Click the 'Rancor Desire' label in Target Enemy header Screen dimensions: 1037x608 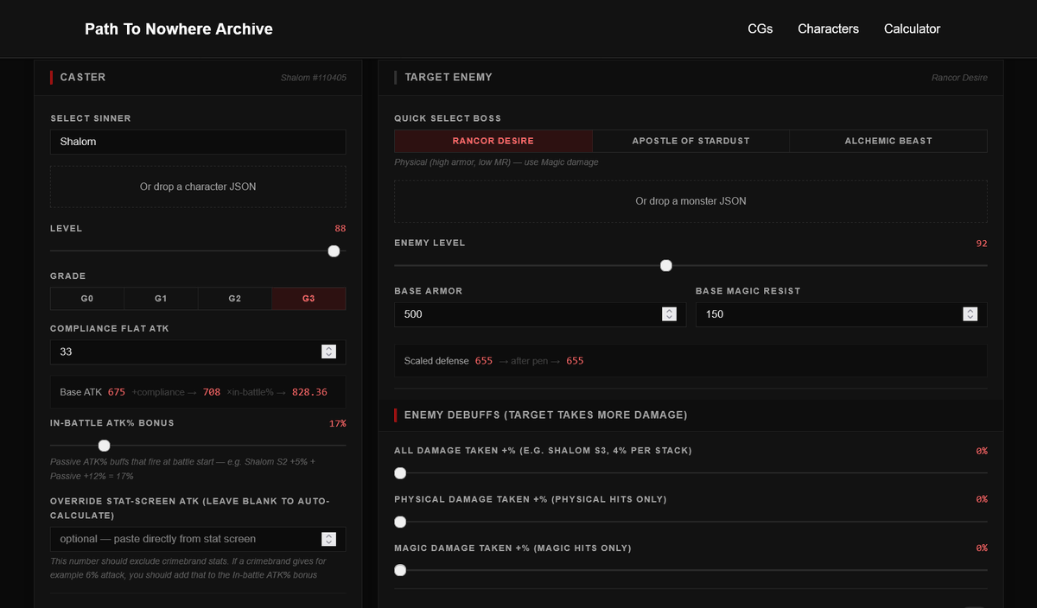coord(959,78)
